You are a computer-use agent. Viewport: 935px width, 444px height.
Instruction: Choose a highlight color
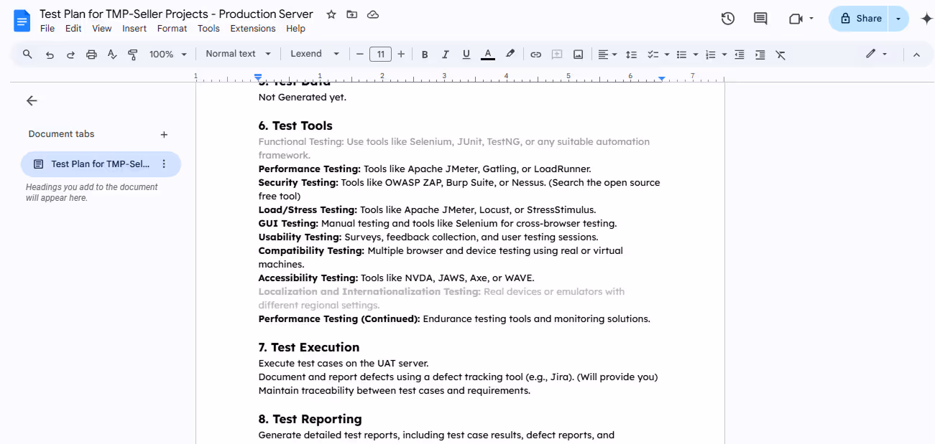510,54
